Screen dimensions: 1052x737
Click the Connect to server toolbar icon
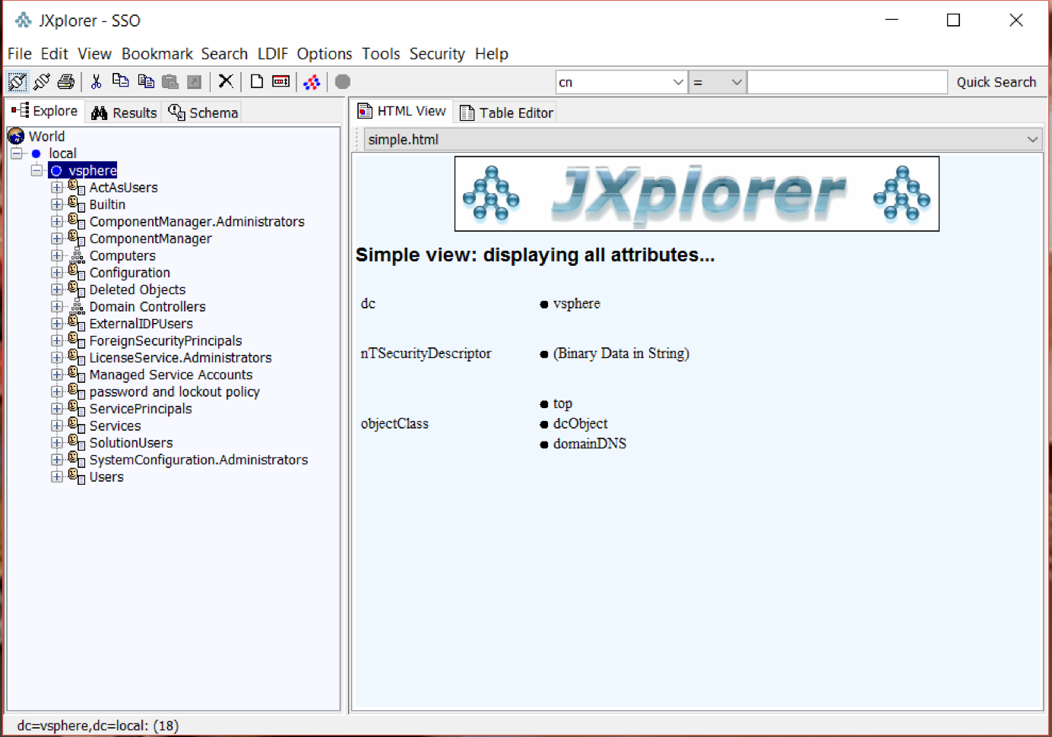coord(17,81)
